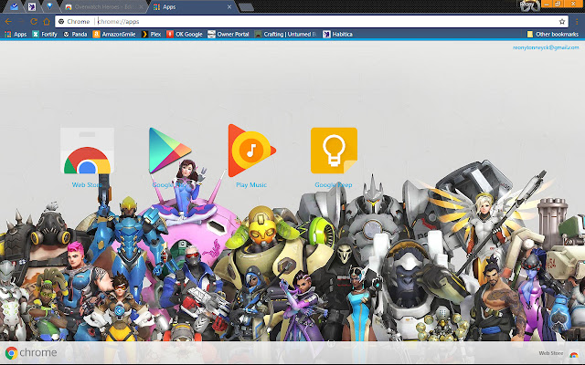This screenshot has width=585, height=365.
Task: Open a new tab with the new tab button
Action: [246, 7]
